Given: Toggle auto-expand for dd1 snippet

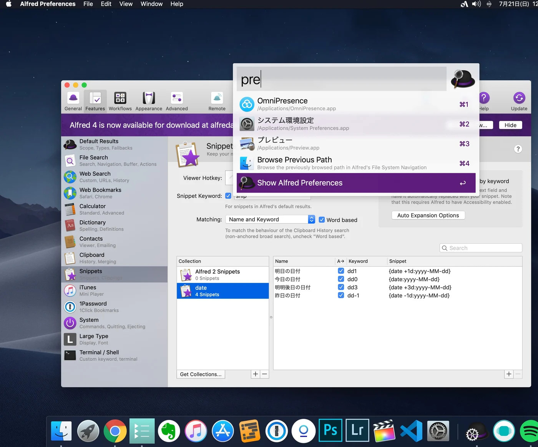Looking at the screenshot, I should tap(341, 271).
